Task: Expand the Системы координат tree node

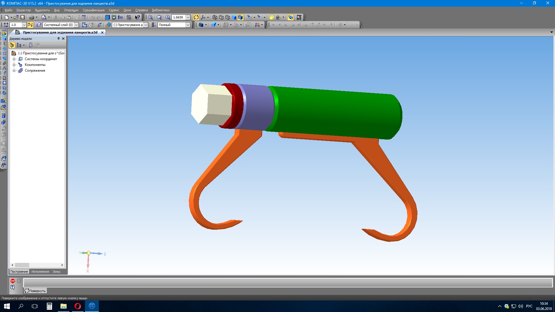Action: [14, 59]
